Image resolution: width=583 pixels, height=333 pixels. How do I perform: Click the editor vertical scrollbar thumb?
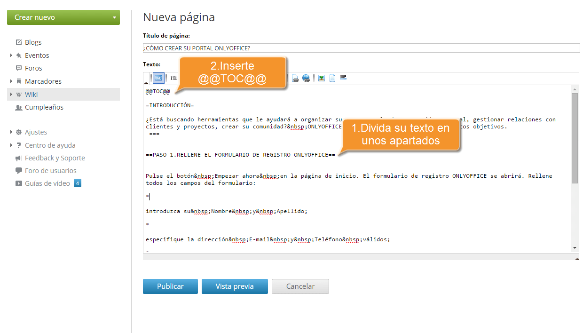(x=575, y=138)
